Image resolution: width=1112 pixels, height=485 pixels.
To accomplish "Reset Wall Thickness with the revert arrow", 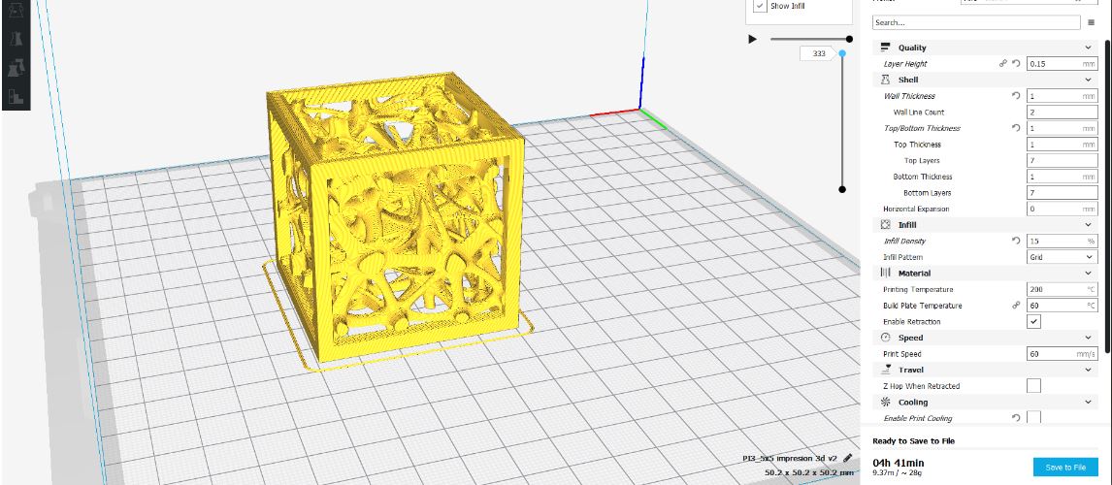I will 1016,96.
